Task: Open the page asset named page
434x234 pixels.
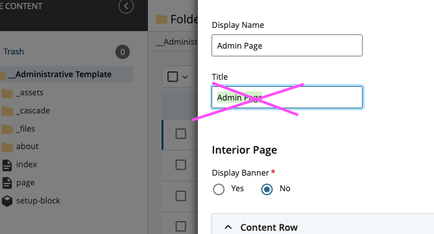Action: point(25,183)
